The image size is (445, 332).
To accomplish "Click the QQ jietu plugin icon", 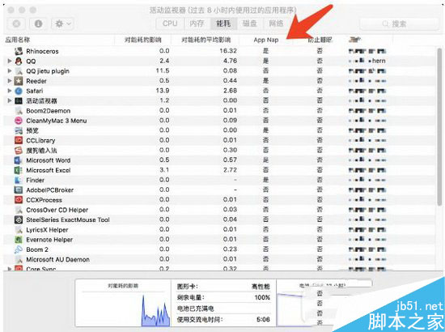I will click(19, 71).
